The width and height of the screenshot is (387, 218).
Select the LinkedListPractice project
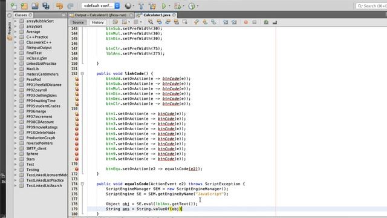(x=41, y=64)
